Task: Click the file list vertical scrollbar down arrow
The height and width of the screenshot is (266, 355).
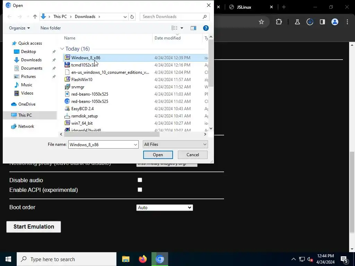Action: pyautogui.click(x=211, y=128)
